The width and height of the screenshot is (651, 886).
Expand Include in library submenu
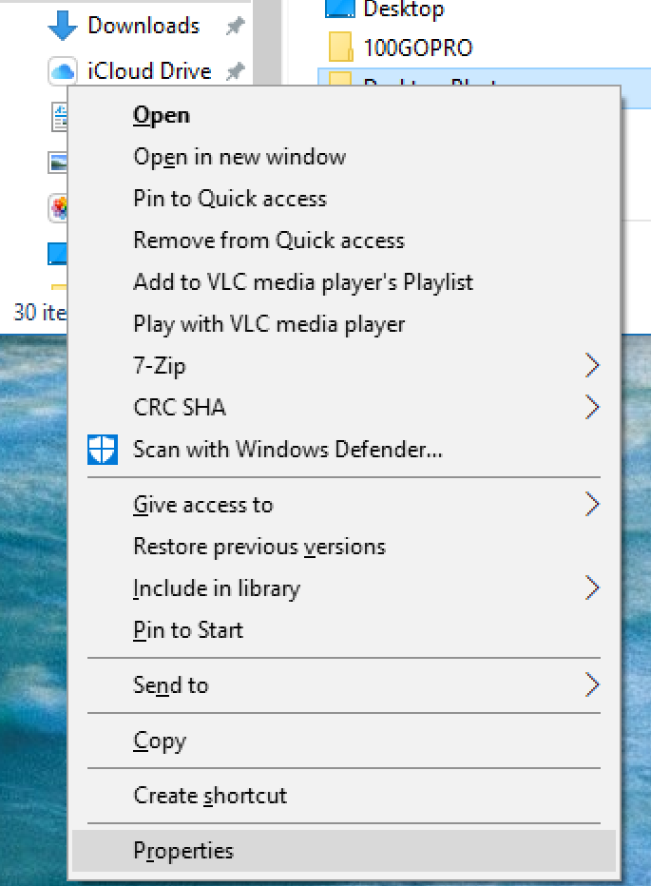click(x=344, y=588)
